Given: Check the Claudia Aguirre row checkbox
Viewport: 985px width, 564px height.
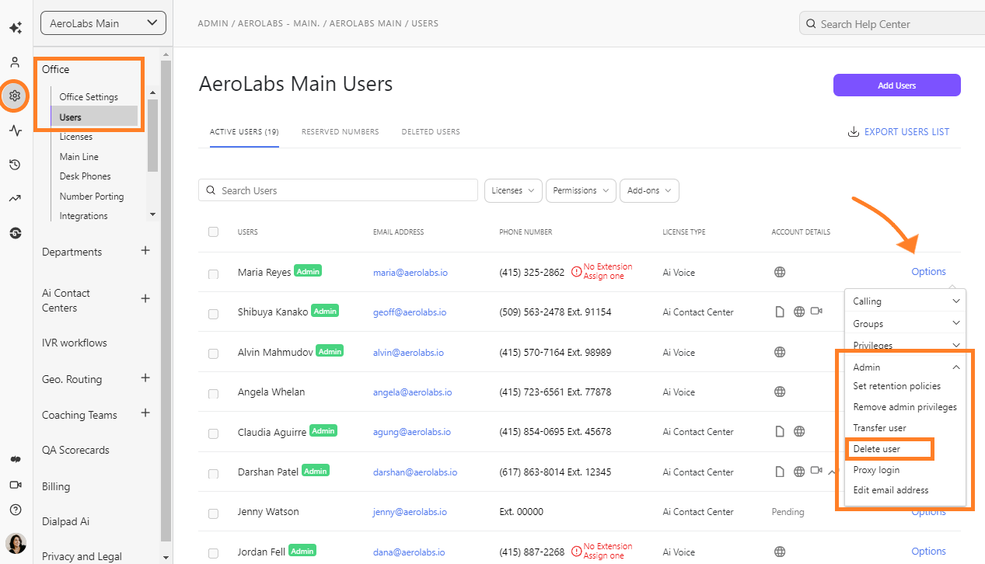Looking at the screenshot, I should coord(214,433).
